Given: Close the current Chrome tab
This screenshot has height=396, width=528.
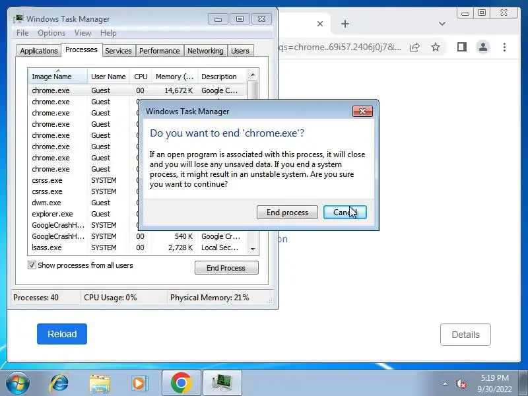Looking at the screenshot, I should [x=320, y=24].
